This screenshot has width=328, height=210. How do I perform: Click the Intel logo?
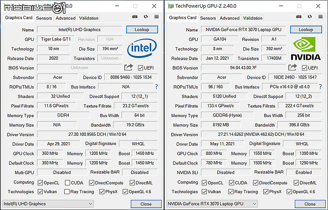[x=142, y=48]
